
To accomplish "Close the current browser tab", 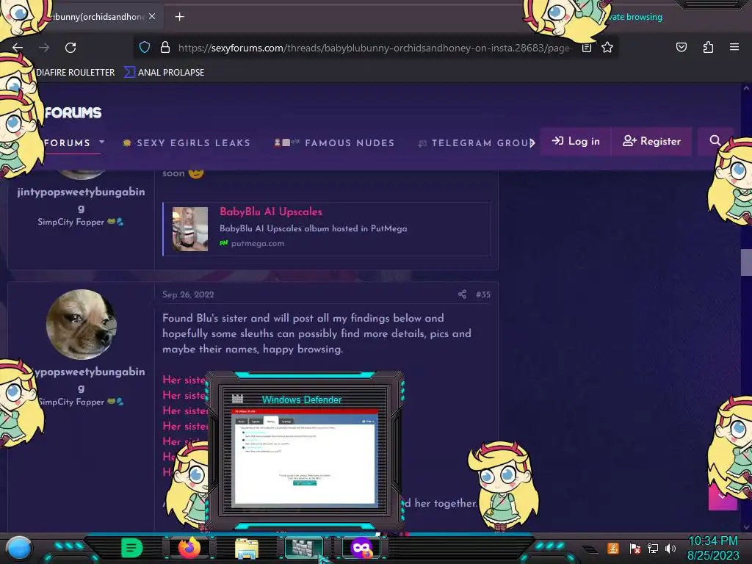I will click(x=152, y=16).
